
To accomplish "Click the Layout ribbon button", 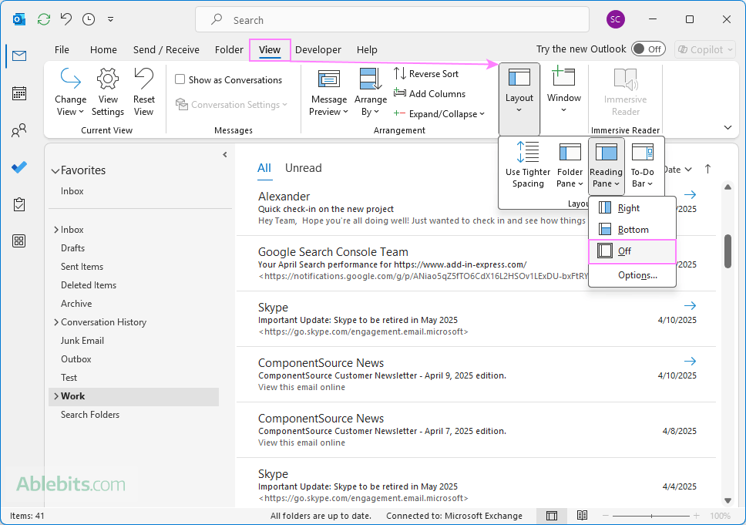I will (519, 99).
